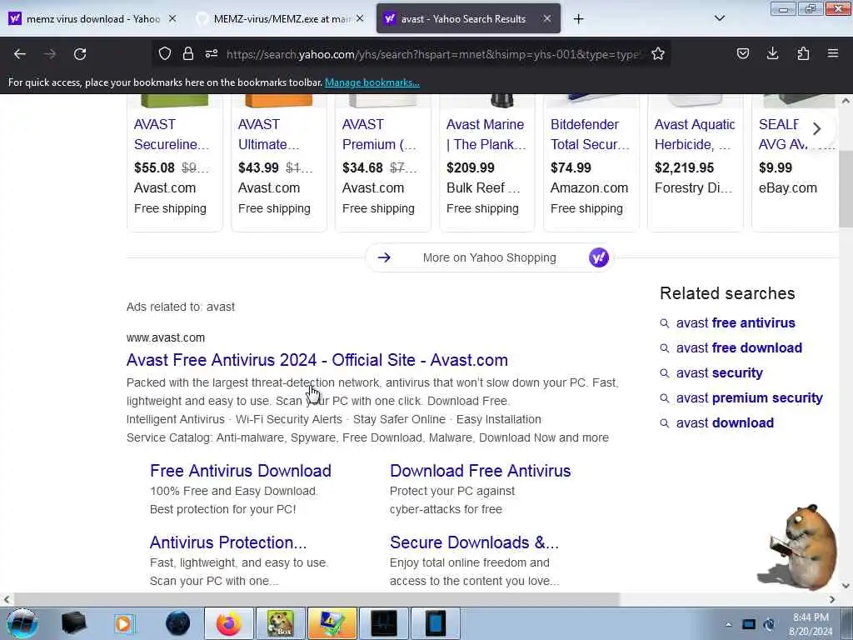Close the memz virus download tab
Viewport: 853px width, 640px height.
172,18
